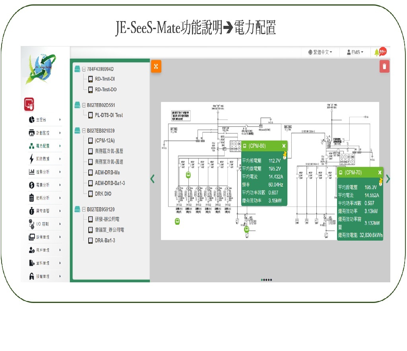The image size is (407, 351).
Task: Click the pin icon in CPM-70 popup
Action: tap(380, 181)
